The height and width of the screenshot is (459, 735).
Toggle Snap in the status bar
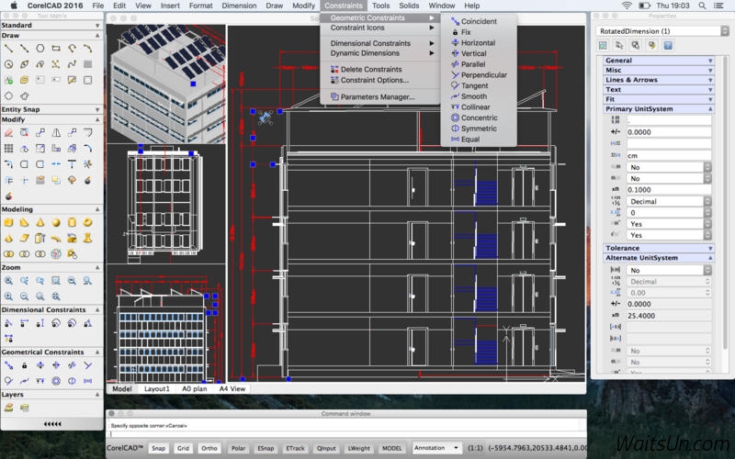158,448
